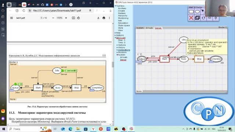The image size is (235, 132).
Task: Open the ENG language indicator in tray
Action: coord(214,129)
